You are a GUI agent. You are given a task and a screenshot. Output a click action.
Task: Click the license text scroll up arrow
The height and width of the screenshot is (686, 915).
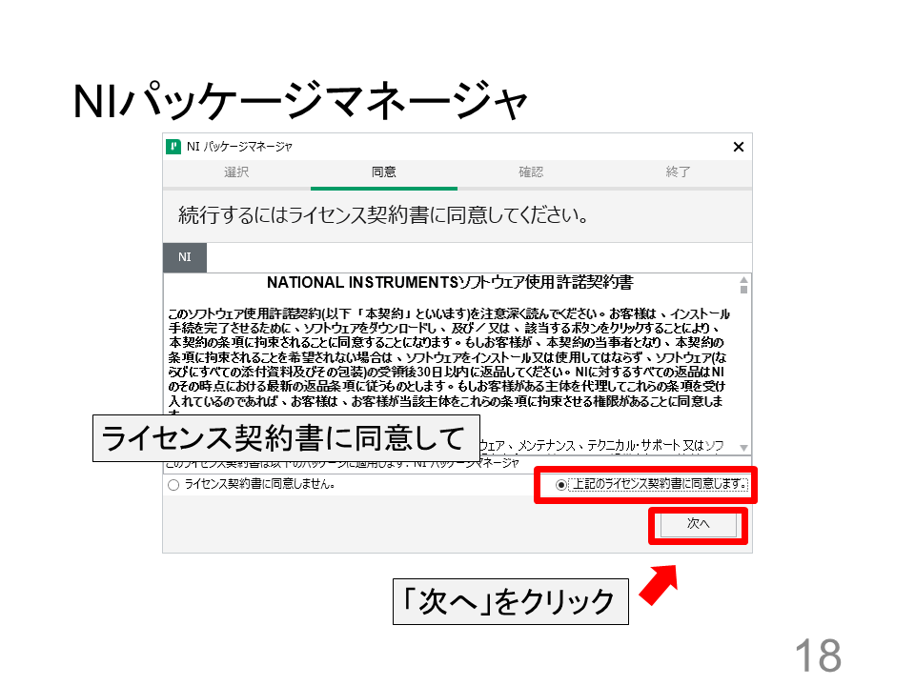point(743,280)
